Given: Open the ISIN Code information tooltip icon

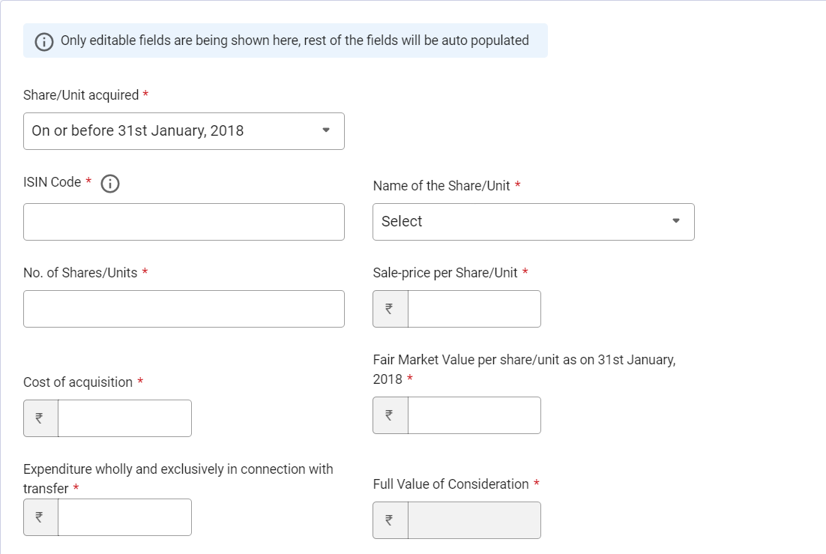Looking at the screenshot, I should pos(110,184).
